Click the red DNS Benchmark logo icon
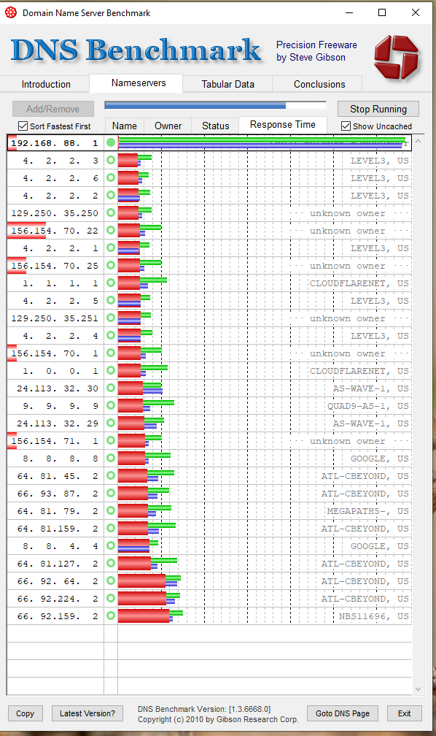This screenshot has height=736, width=436. pyautogui.click(x=396, y=57)
